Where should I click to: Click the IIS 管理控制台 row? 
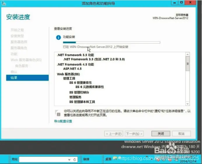click(79, 93)
